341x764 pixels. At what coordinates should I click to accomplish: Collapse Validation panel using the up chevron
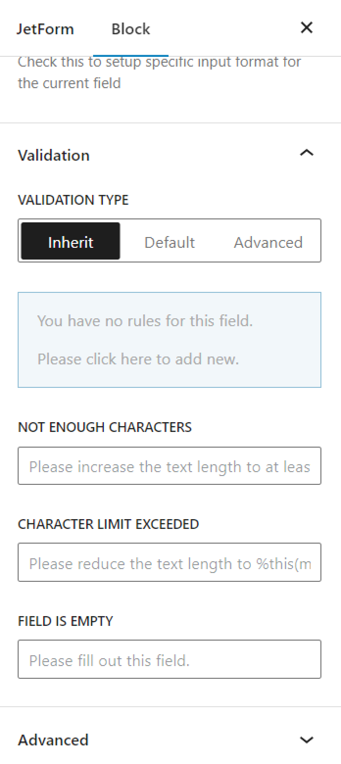pyautogui.click(x=307, y=153)
